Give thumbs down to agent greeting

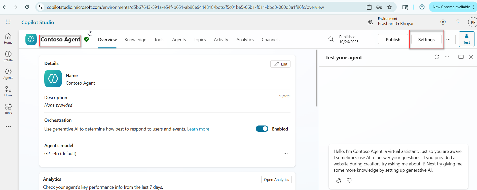349,180
